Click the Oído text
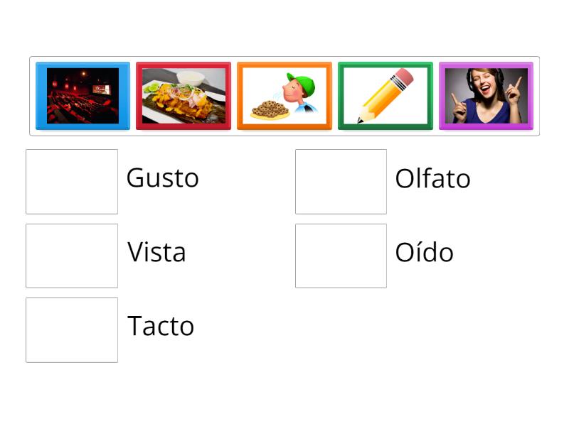The height and width of the screenshot is (426, 569). pyautogui.click(x=424, y=252)
